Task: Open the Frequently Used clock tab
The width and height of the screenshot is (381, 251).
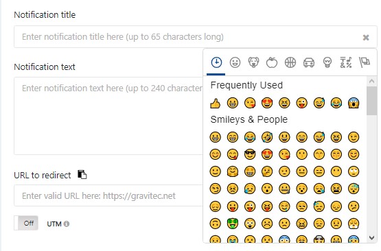Action: pyautogui.click(x=216, y=62)
